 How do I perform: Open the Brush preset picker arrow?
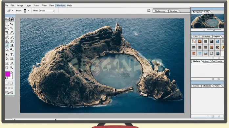[29, 10]
